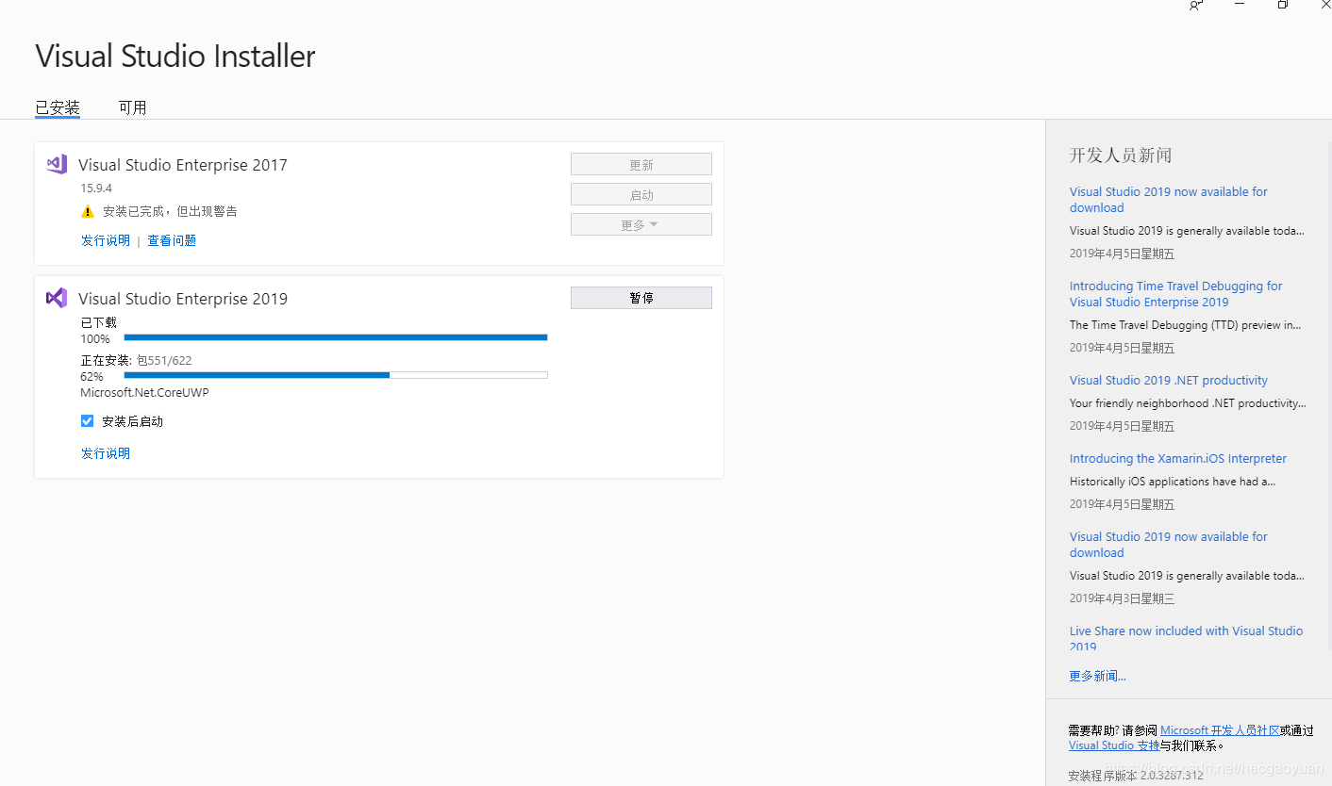Maximize the installer window

pos(1283,5)
